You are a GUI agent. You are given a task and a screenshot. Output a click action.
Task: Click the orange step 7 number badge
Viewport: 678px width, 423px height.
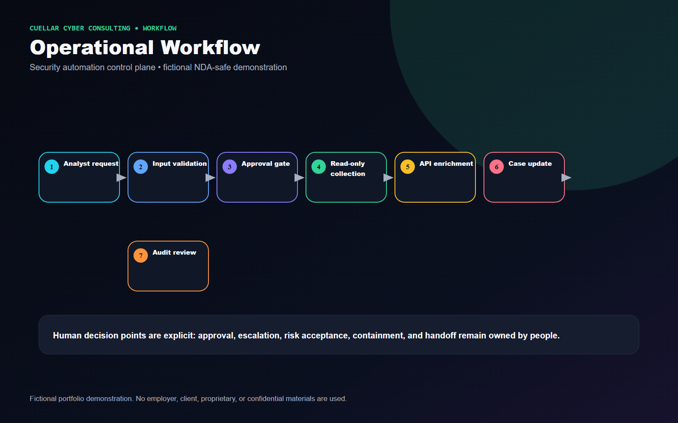click(141, 255)
